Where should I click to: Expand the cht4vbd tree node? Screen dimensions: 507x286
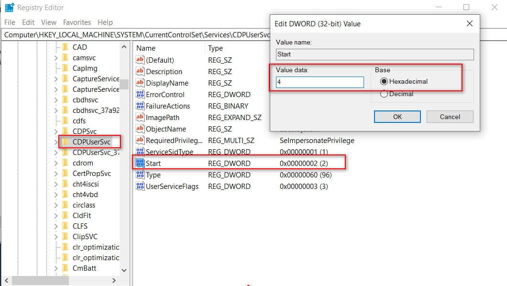(56, 195)
